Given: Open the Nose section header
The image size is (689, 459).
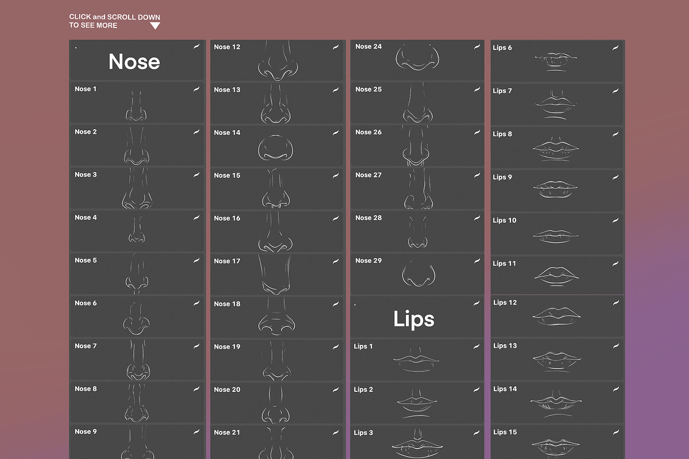Looking at the screenshot, I should [134, 61].
